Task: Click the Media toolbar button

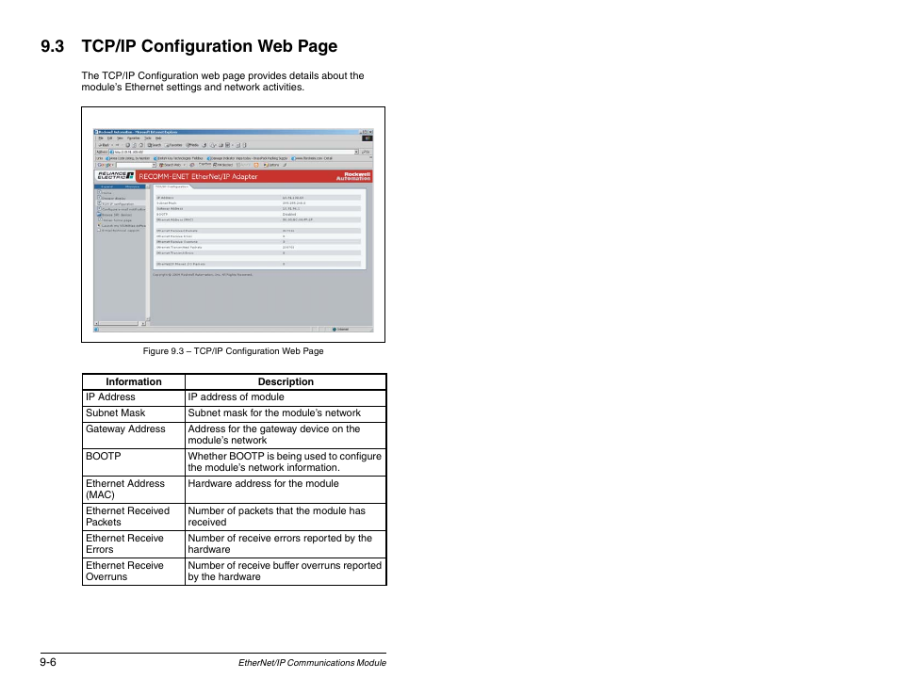Action: tap(192, 145)
